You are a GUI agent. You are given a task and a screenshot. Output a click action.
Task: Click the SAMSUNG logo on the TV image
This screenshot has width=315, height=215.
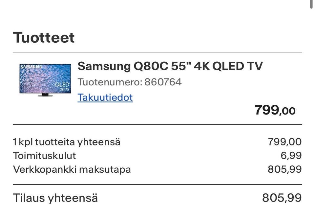[31, 67]
